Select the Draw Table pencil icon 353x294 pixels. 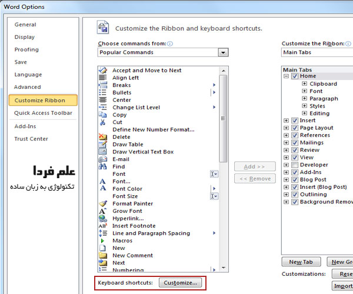coord(102,144)
